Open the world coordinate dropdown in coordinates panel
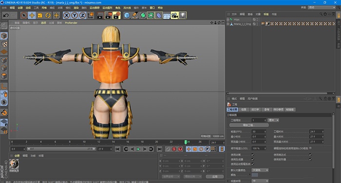This screenshot has width=341, height=183. [x=171, y=177]
